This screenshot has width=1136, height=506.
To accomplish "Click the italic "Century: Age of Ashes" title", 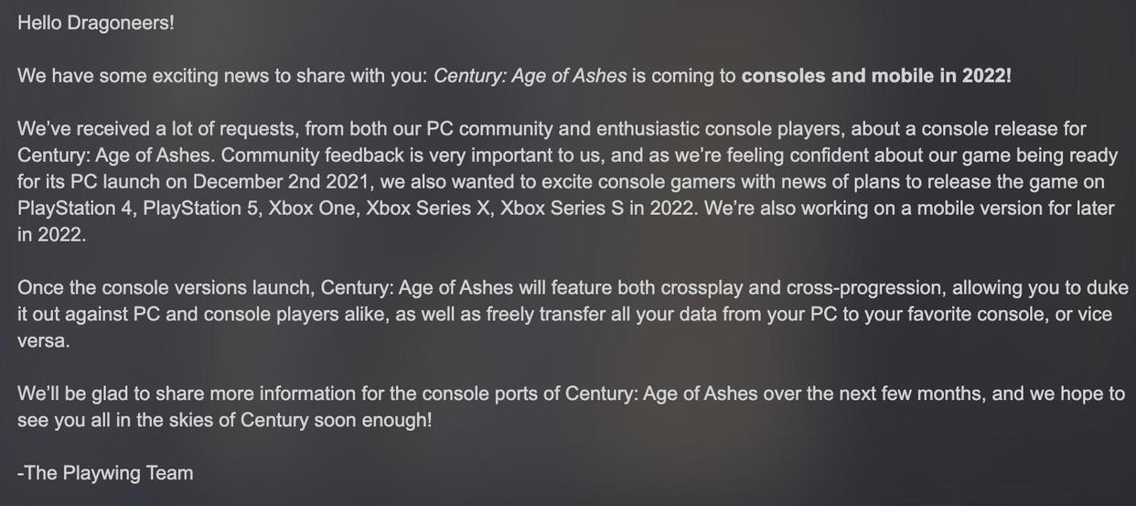I will (x=530, y=75).
